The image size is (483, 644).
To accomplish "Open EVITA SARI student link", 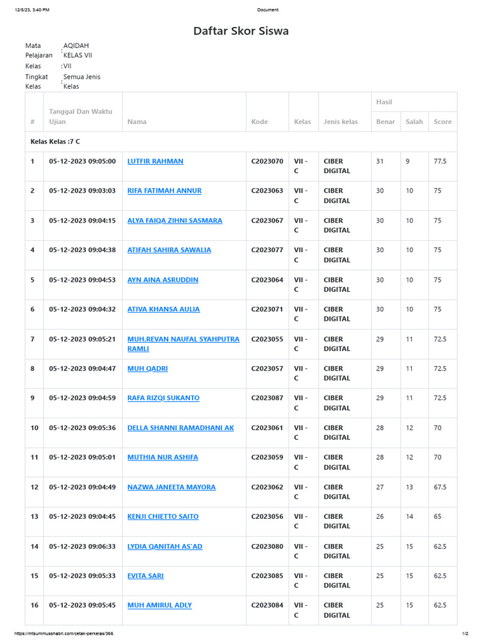I will 145,575.
